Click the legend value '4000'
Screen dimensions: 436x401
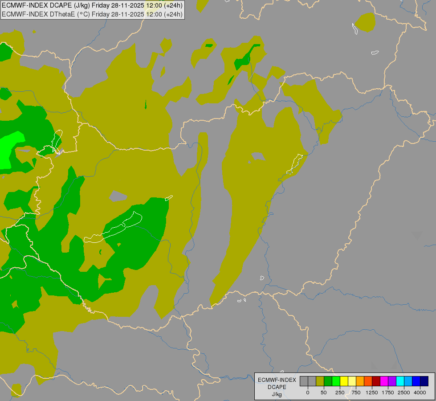(420, 393)
